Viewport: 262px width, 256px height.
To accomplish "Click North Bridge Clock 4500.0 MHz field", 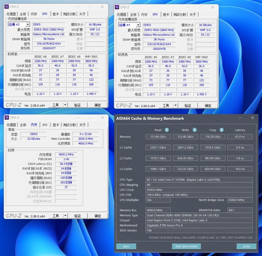I will (240, 200).
